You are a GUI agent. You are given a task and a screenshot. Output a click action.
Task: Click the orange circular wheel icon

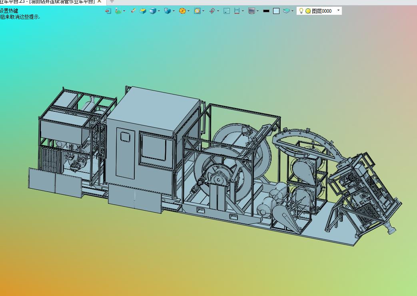182,11
